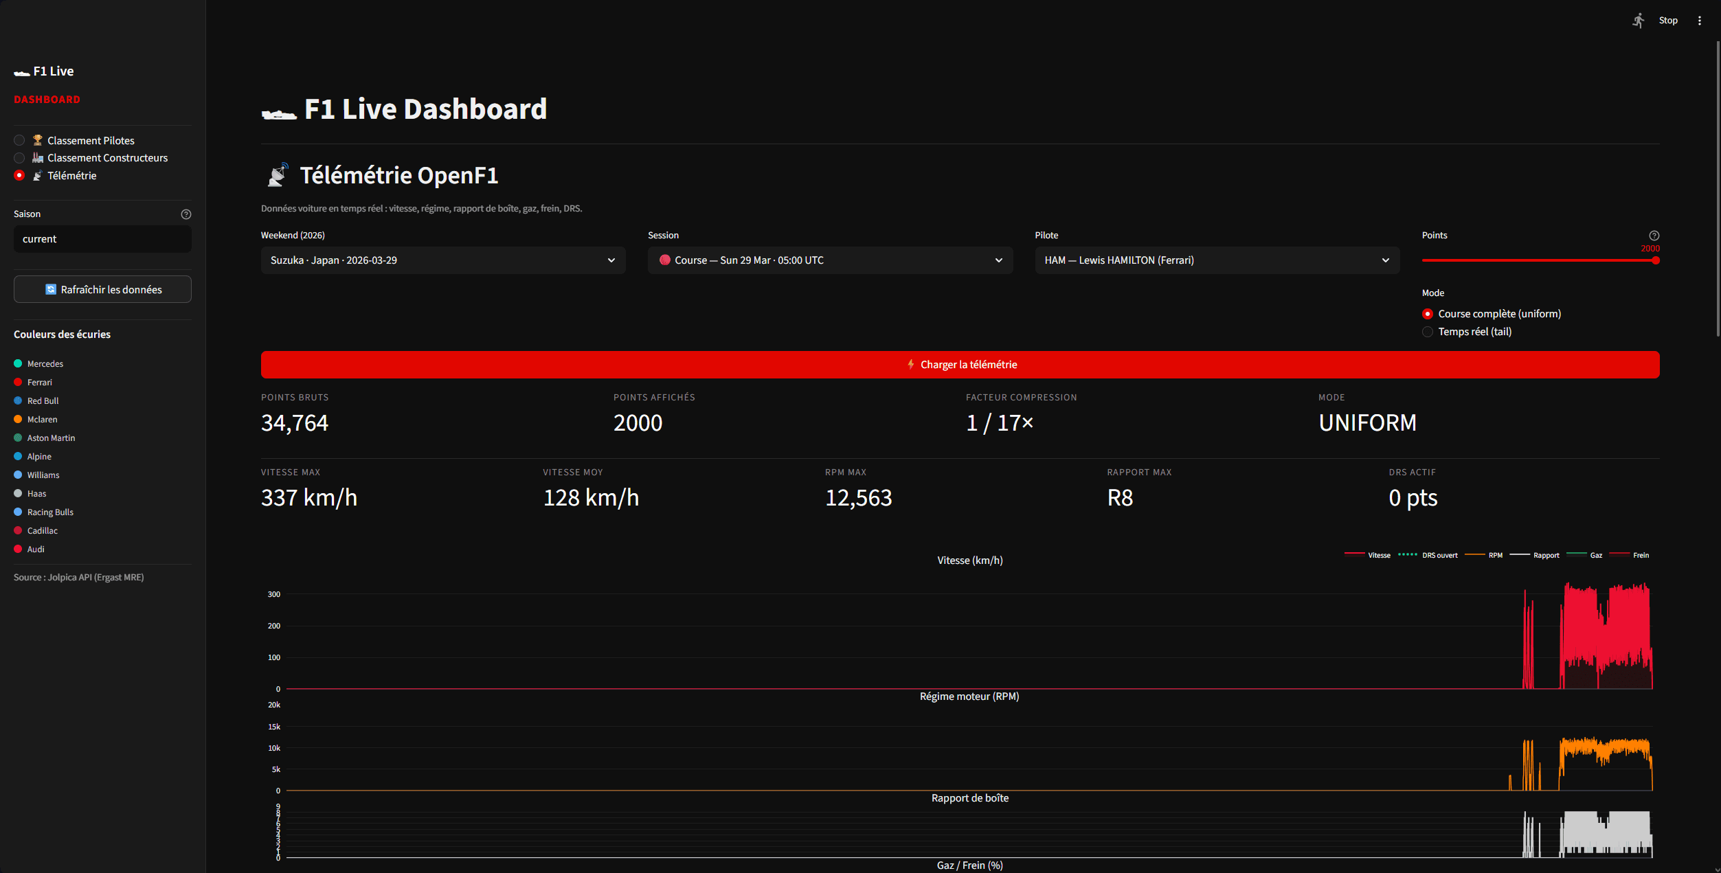Click the satellite icon next to Télémétrie OpenF1
1721x873 pixels.
pos(278,174)
